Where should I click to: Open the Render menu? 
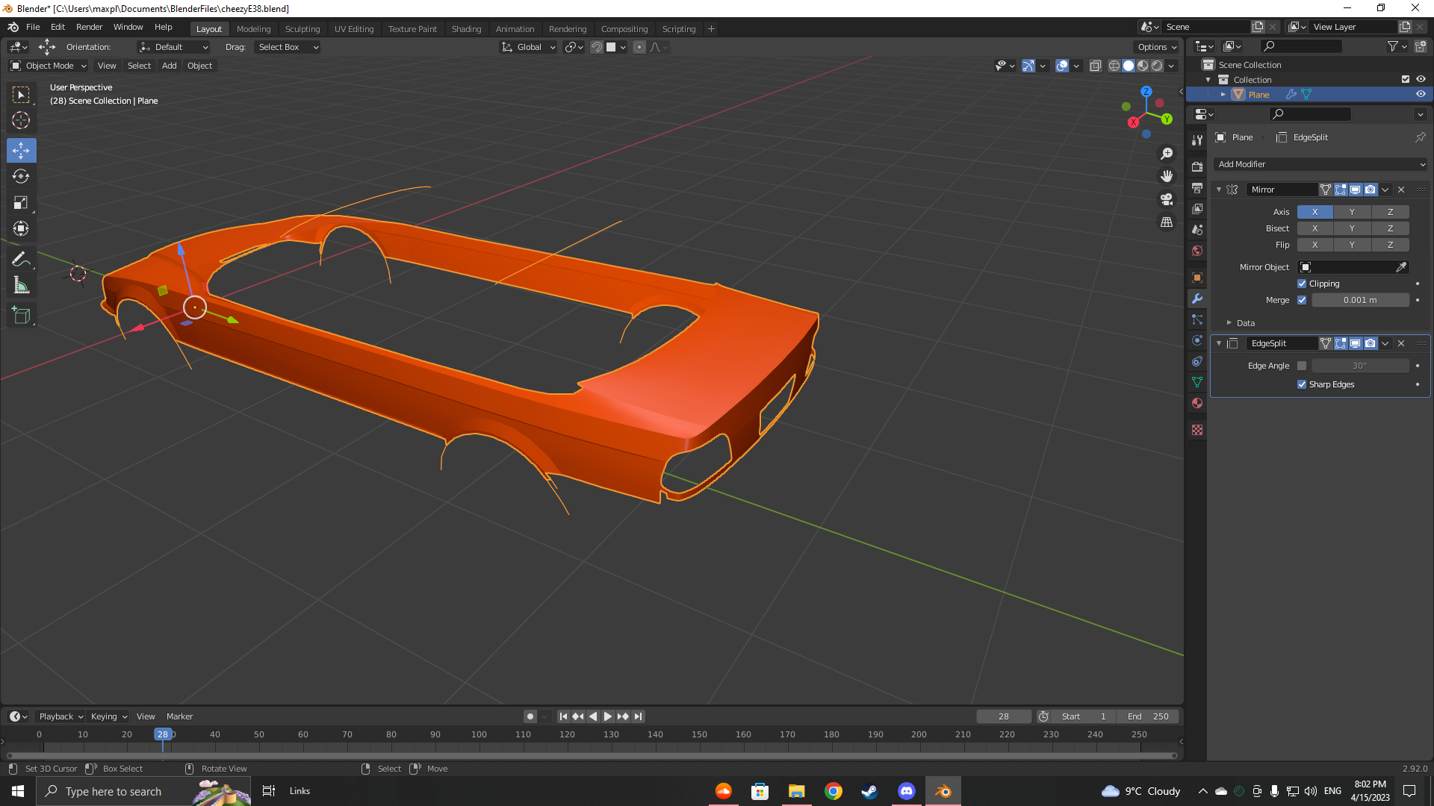(89, 27)
